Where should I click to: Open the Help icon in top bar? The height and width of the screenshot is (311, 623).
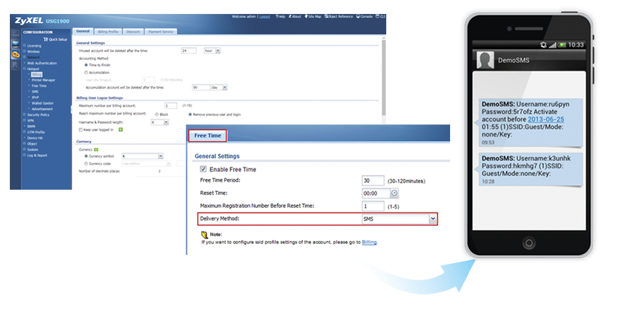tap(280, 17)
